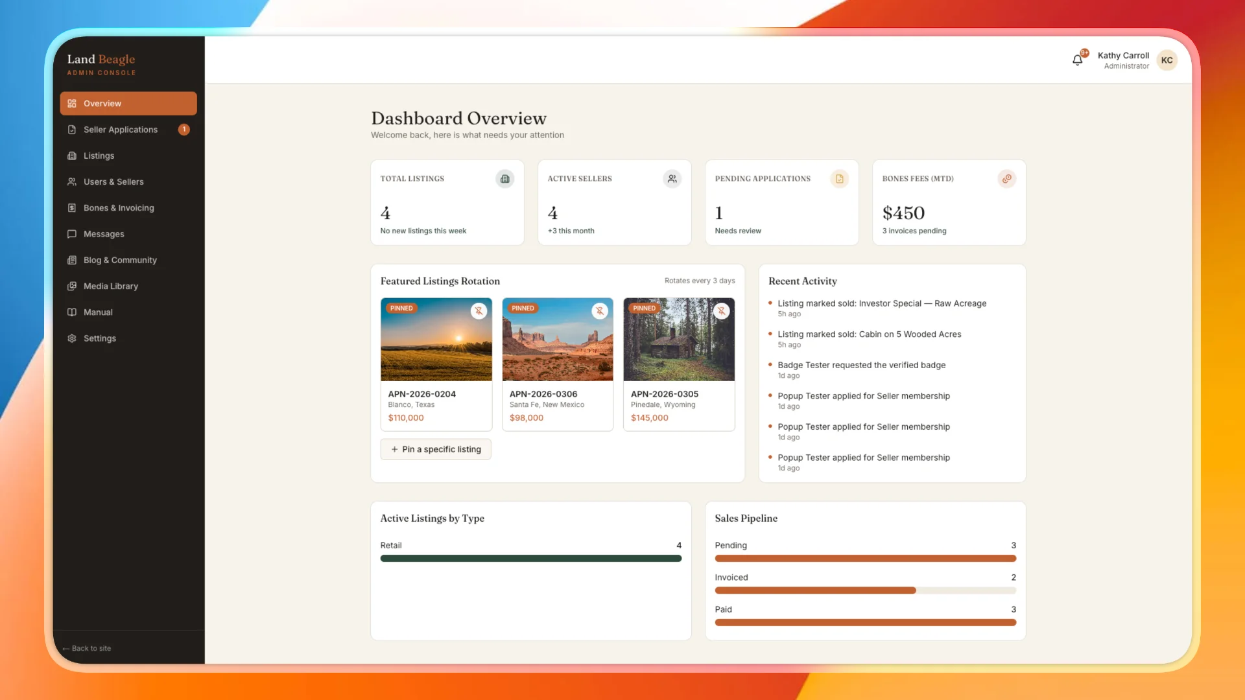1245x700 pixels.
Task: Click '3 invoices pending' text
Action: click(914, 231)
